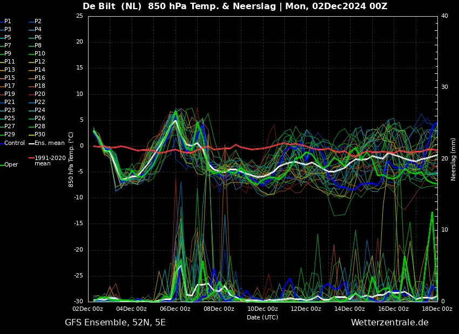Image resolution: width=459 pixels, height=334 pixels.
Task: Click the 02Dec 00z date tick label
Action: click(88, 309)
